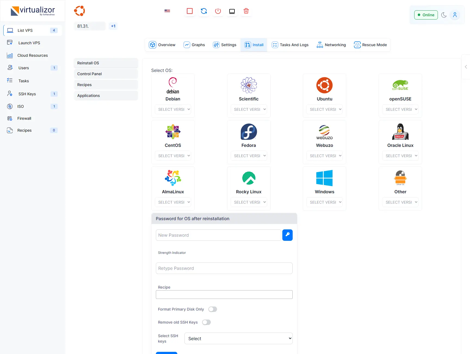Viewport: 470px width, 354px height.
Task: Open Control Panel section
Action: [x=106, y=74]
